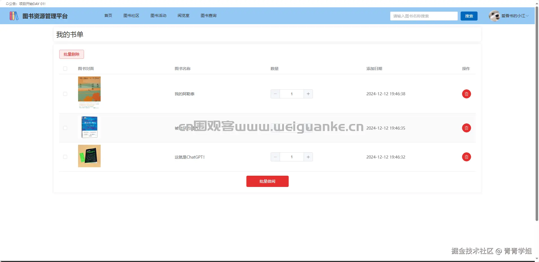
Task: Click the 我的阿勒泰 cover thumbnail
Action: (89, 93)
